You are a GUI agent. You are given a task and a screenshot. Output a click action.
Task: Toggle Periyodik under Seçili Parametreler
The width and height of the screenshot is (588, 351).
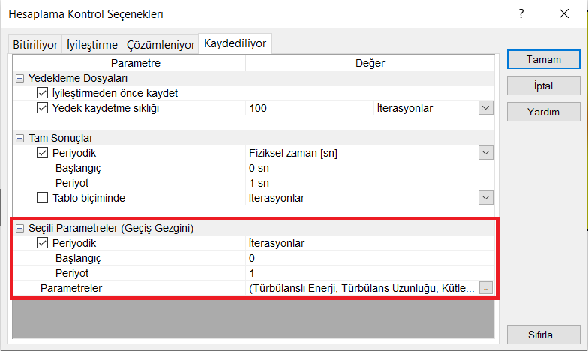pos(43,243)
